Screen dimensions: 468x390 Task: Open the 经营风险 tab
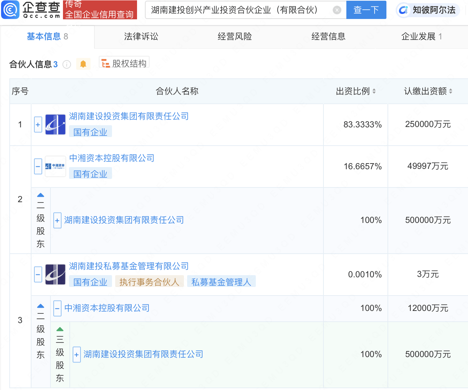pyautogui.click(x=235, y=36)
